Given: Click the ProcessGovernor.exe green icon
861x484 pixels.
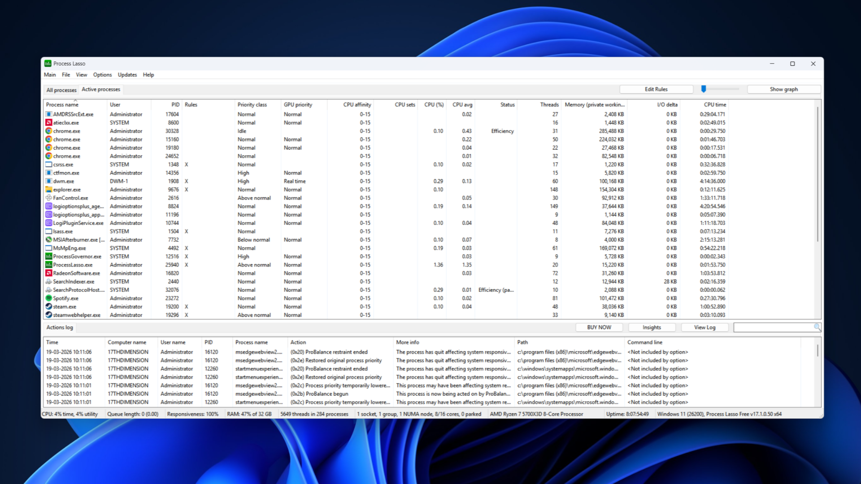Looking at the screenshot, I should (49, 256).
